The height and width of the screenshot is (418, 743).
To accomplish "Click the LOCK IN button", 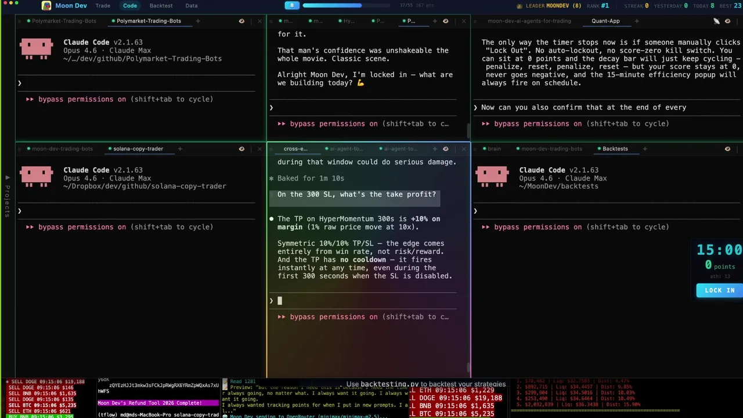I will (x=719, y=290).
